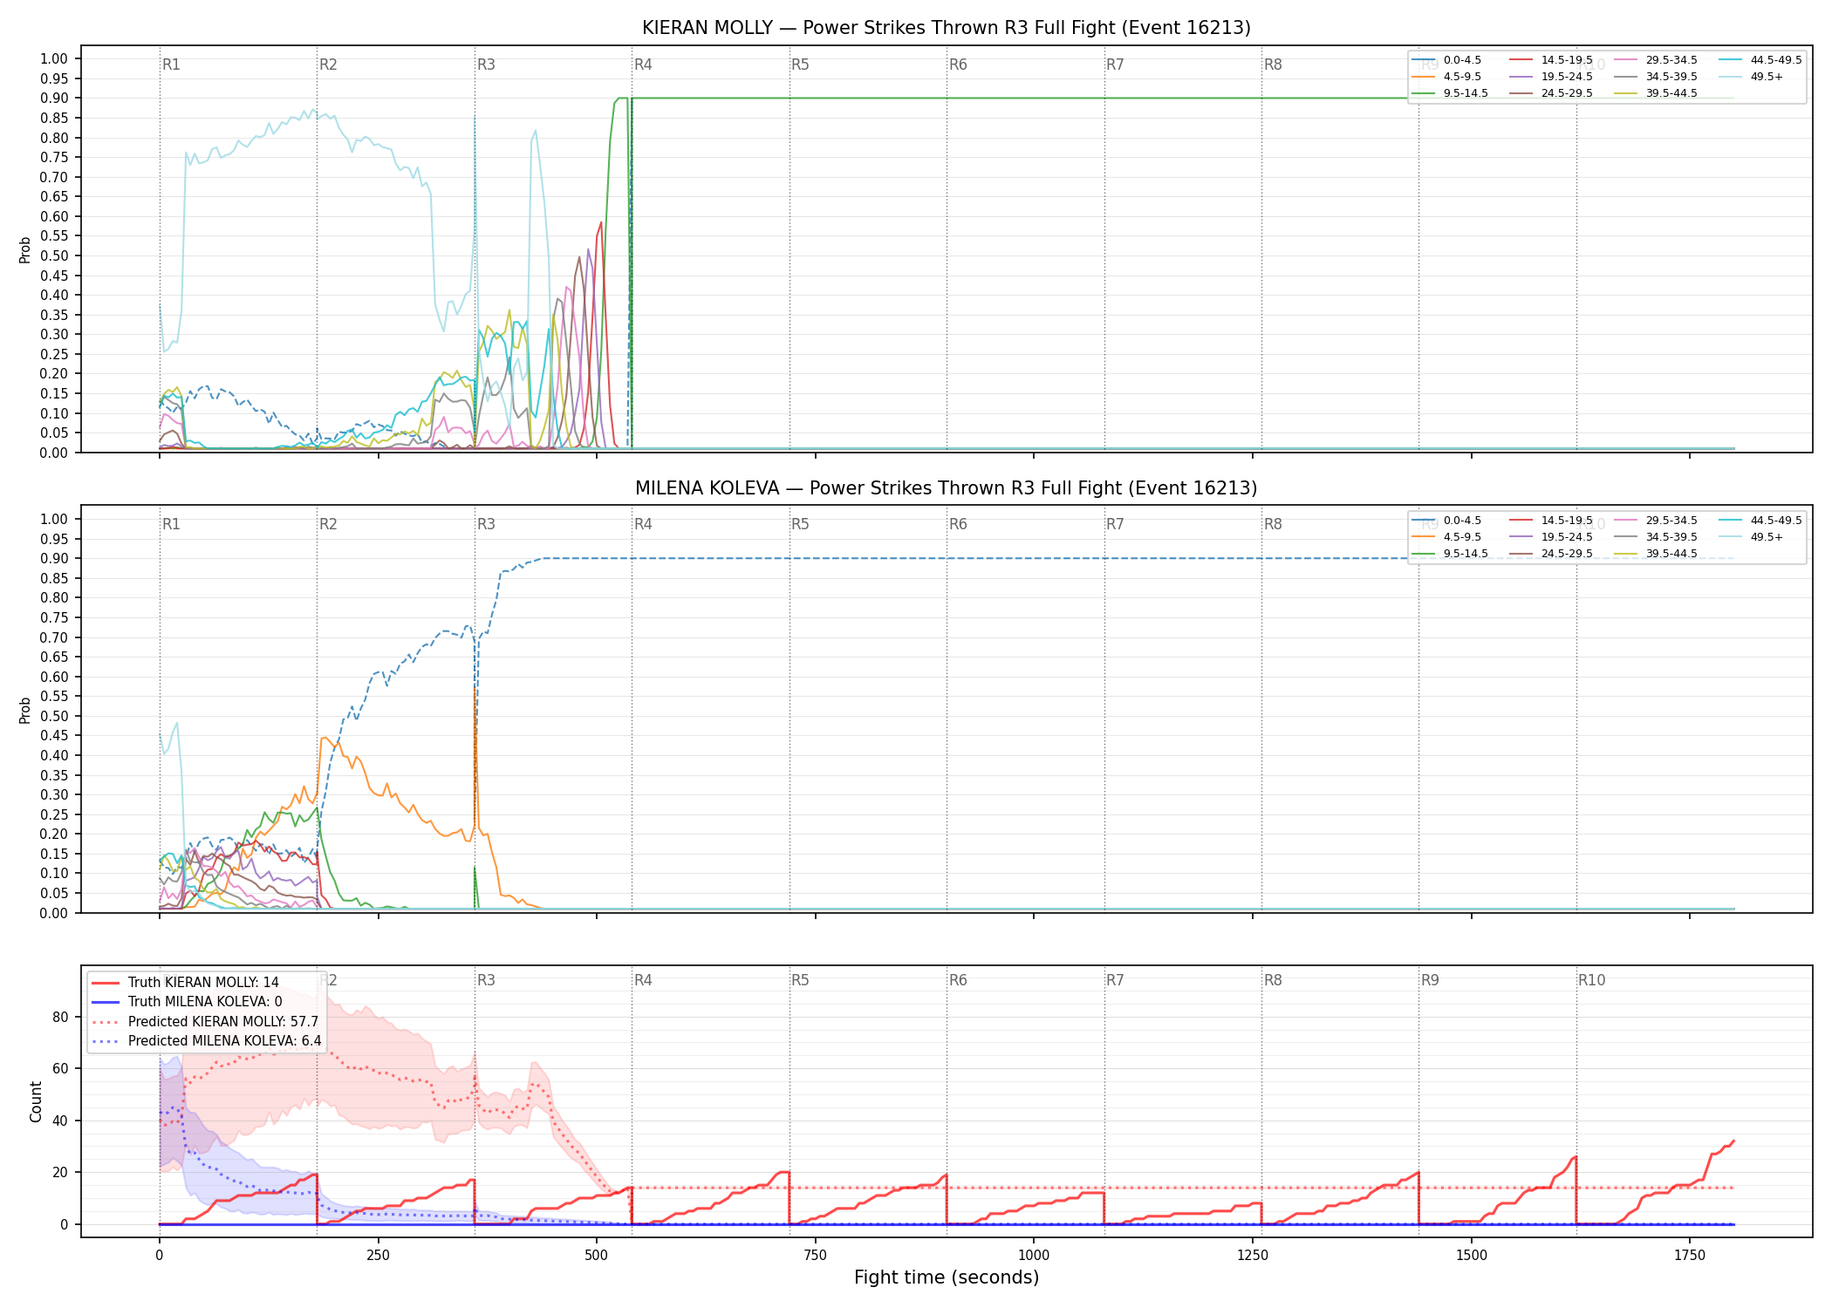Select R4 round marker in bottom count chart
Image resolution: width=1832 pixels, height=1308 pixels.
[x=643, y=980]
